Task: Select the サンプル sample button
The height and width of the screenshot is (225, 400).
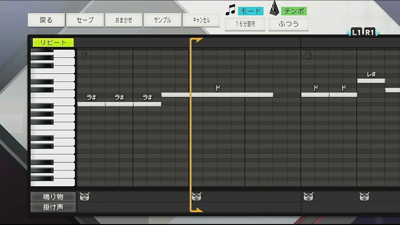Action: pyautogui.click(x=162, y=20)
